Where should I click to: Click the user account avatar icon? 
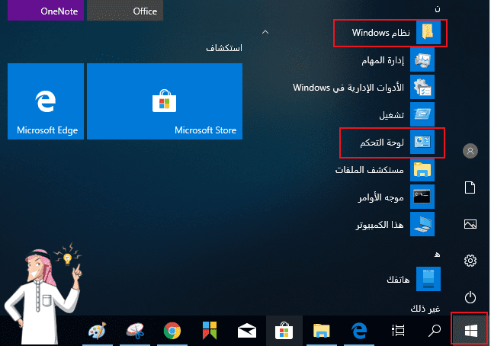coord(470,151)
